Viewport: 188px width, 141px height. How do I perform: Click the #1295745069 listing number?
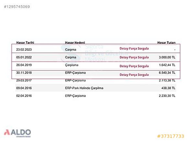[x=17, y=6]
